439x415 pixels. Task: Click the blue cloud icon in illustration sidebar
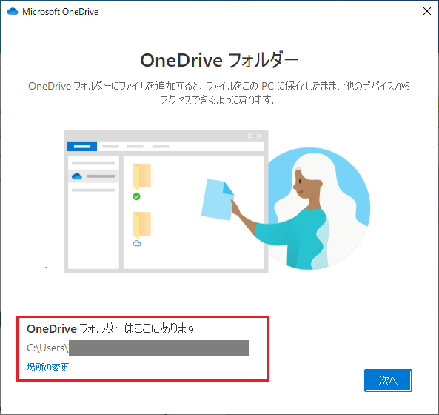tap(77, 176)
